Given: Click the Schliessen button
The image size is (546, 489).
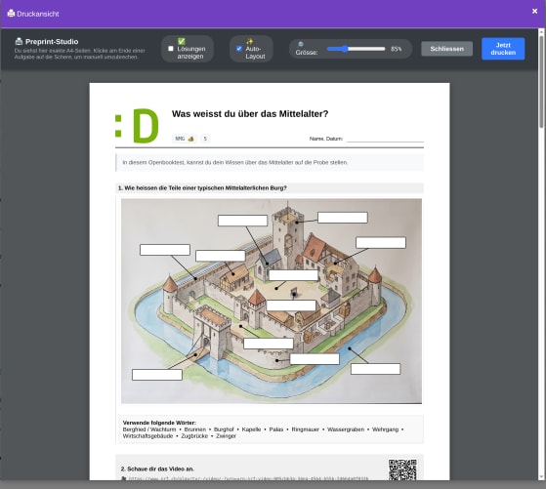Looking at the screenshot, I should [446, 49].
